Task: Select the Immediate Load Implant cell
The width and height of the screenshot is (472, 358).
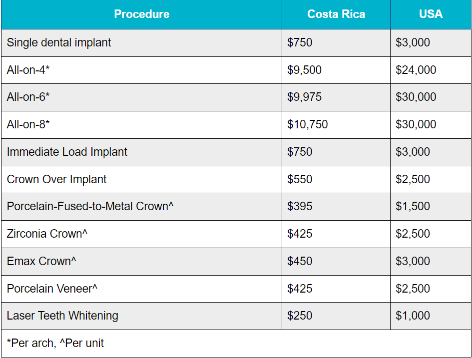Action: coord(67,152)
